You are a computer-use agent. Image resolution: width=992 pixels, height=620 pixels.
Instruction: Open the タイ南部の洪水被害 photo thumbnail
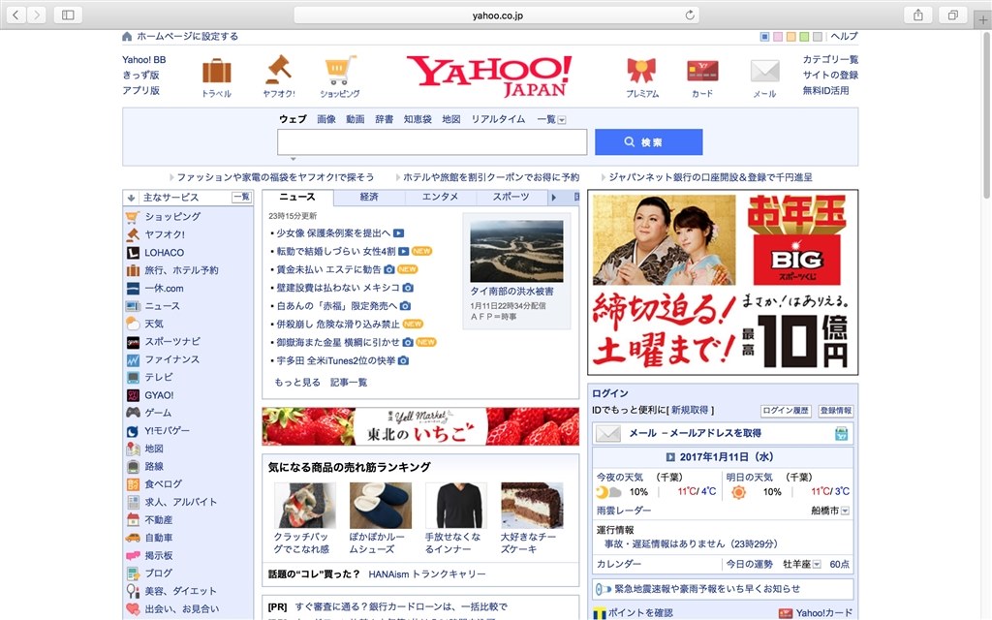pos(516,251)
